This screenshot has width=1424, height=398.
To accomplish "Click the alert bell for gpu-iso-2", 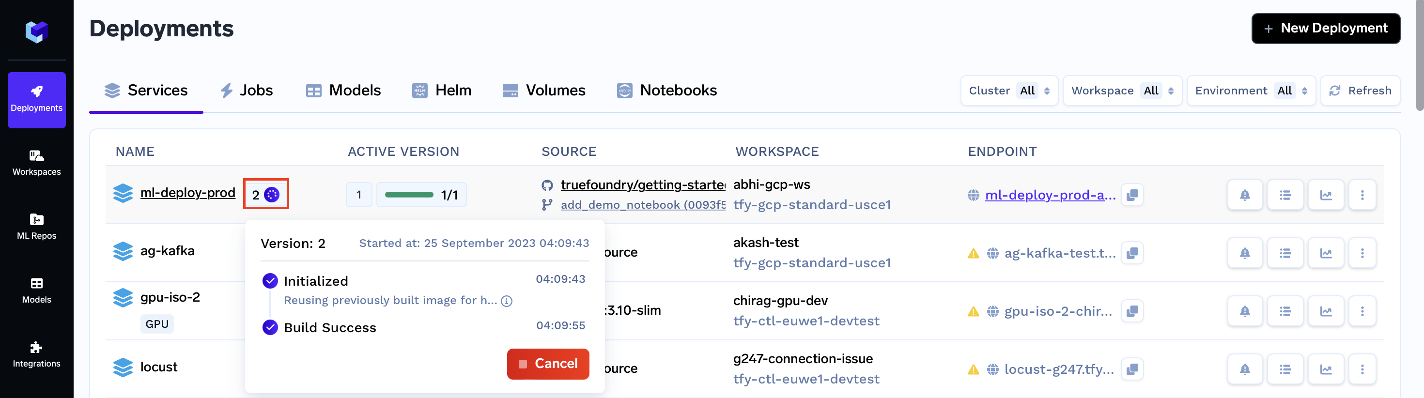I will (x=1245, y=311).
